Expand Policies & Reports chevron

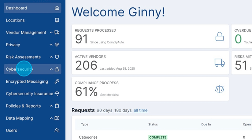(x=51, y=106)
